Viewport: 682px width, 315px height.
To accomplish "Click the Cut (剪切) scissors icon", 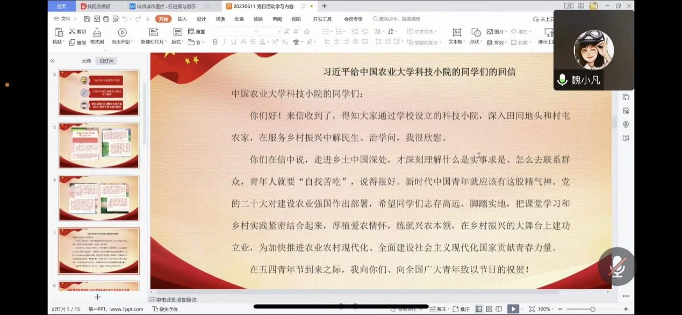I will pos(72,32).
